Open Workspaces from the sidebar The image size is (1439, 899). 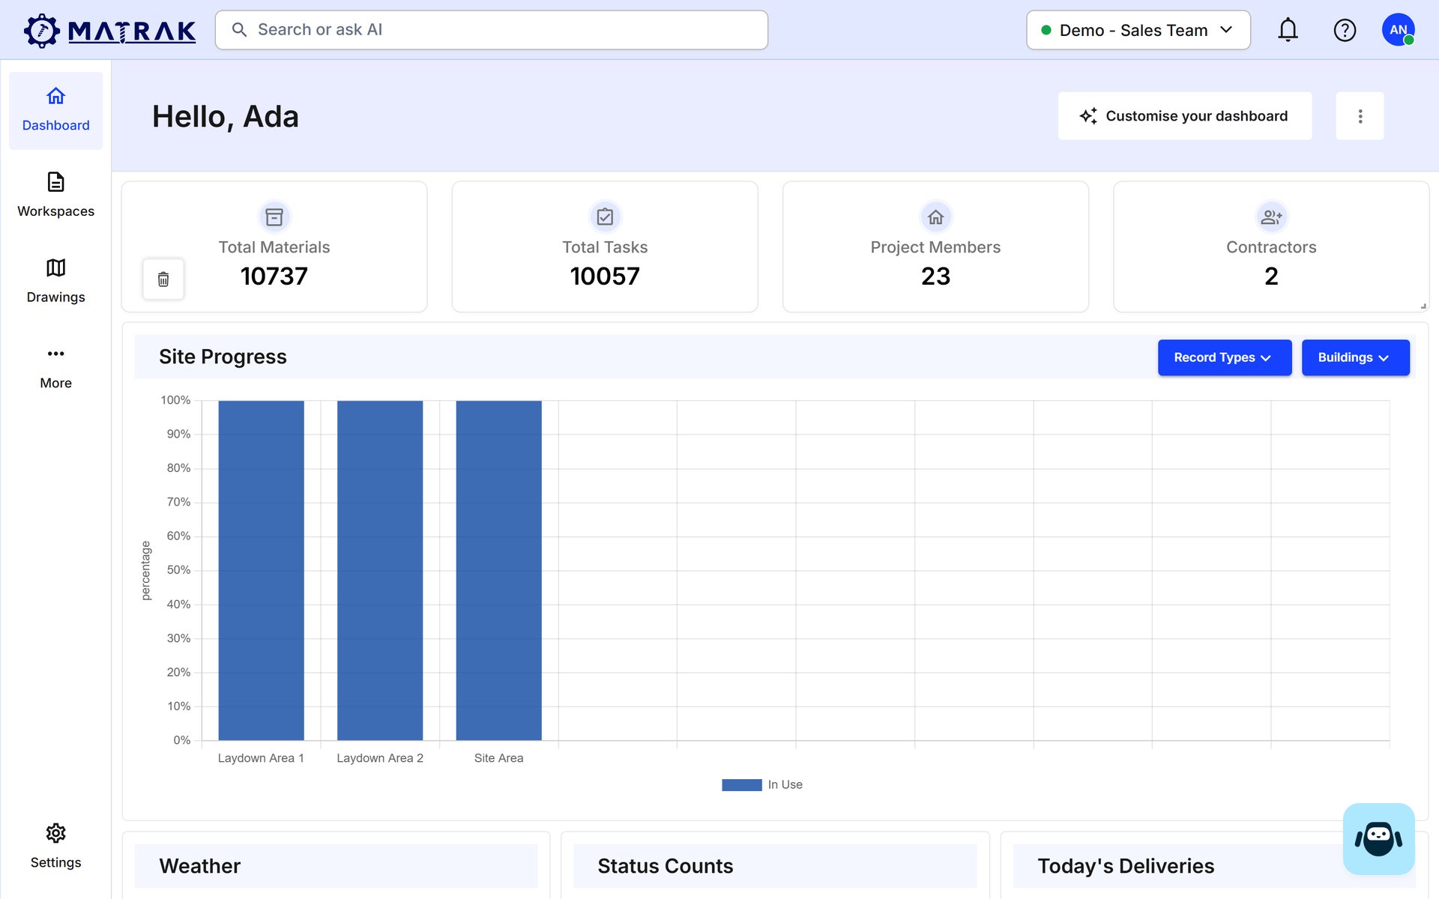(56, 196)
